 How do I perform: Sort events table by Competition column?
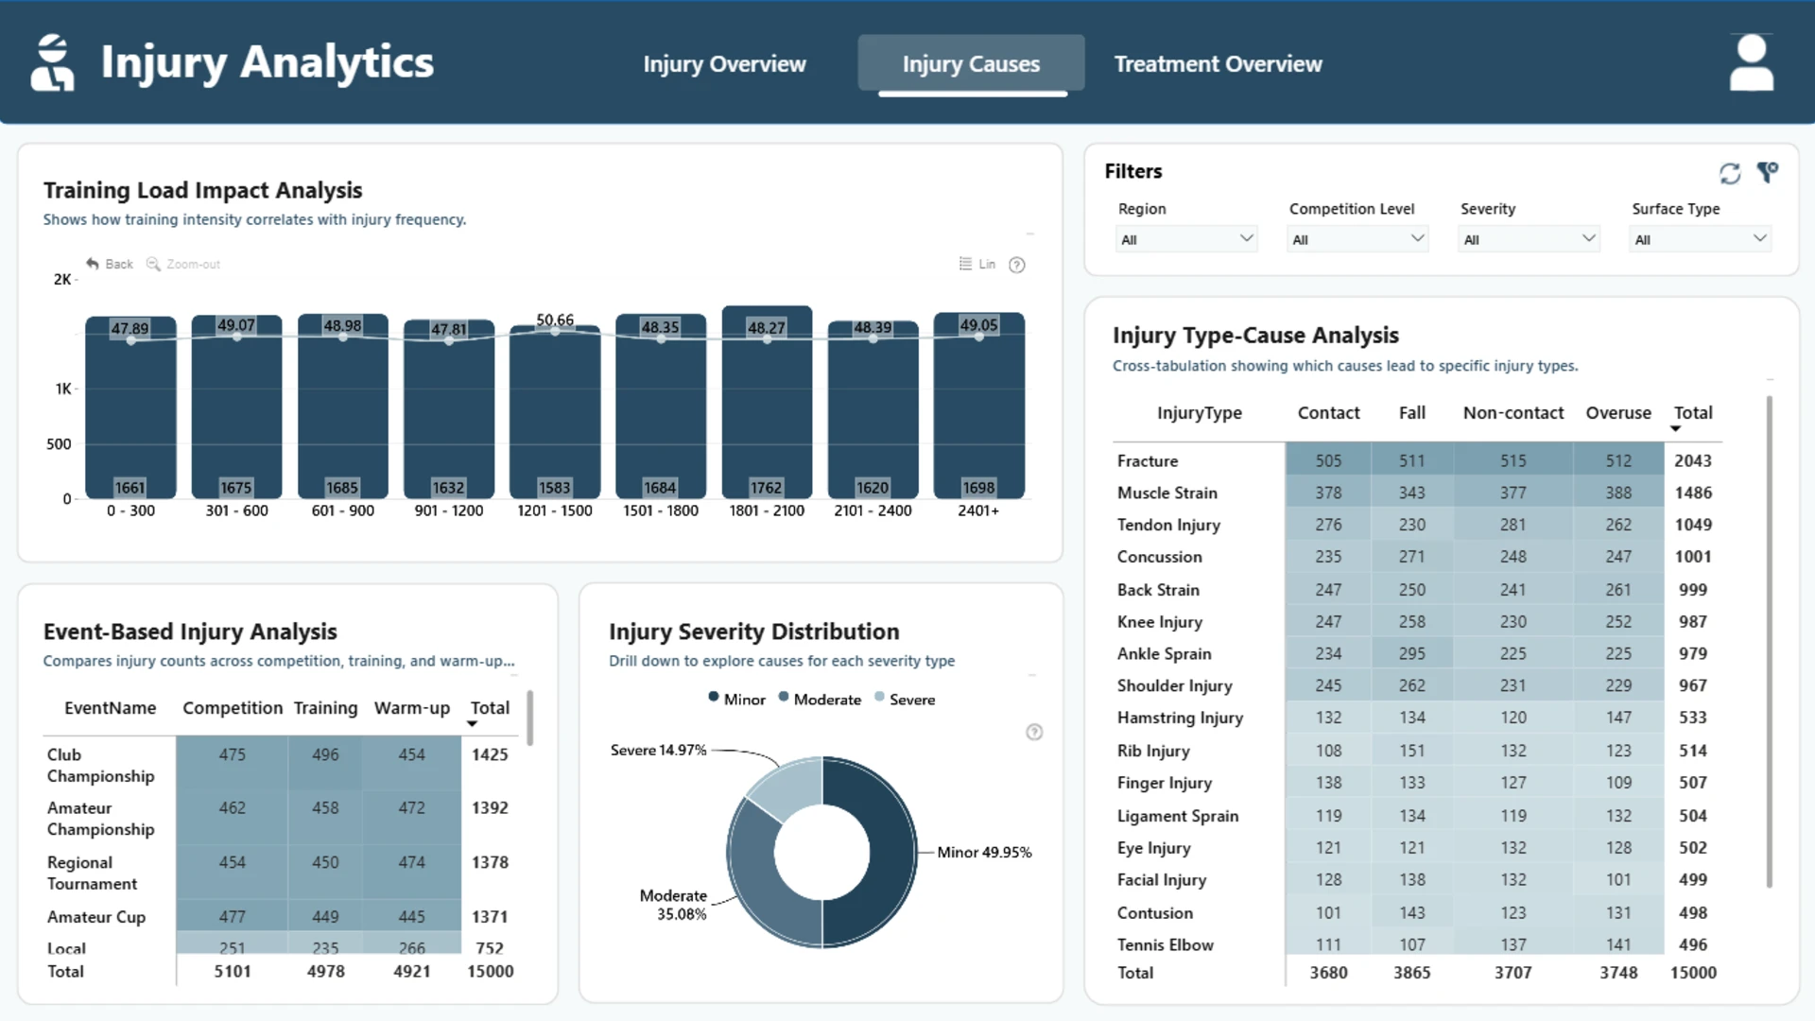point(233,707)
